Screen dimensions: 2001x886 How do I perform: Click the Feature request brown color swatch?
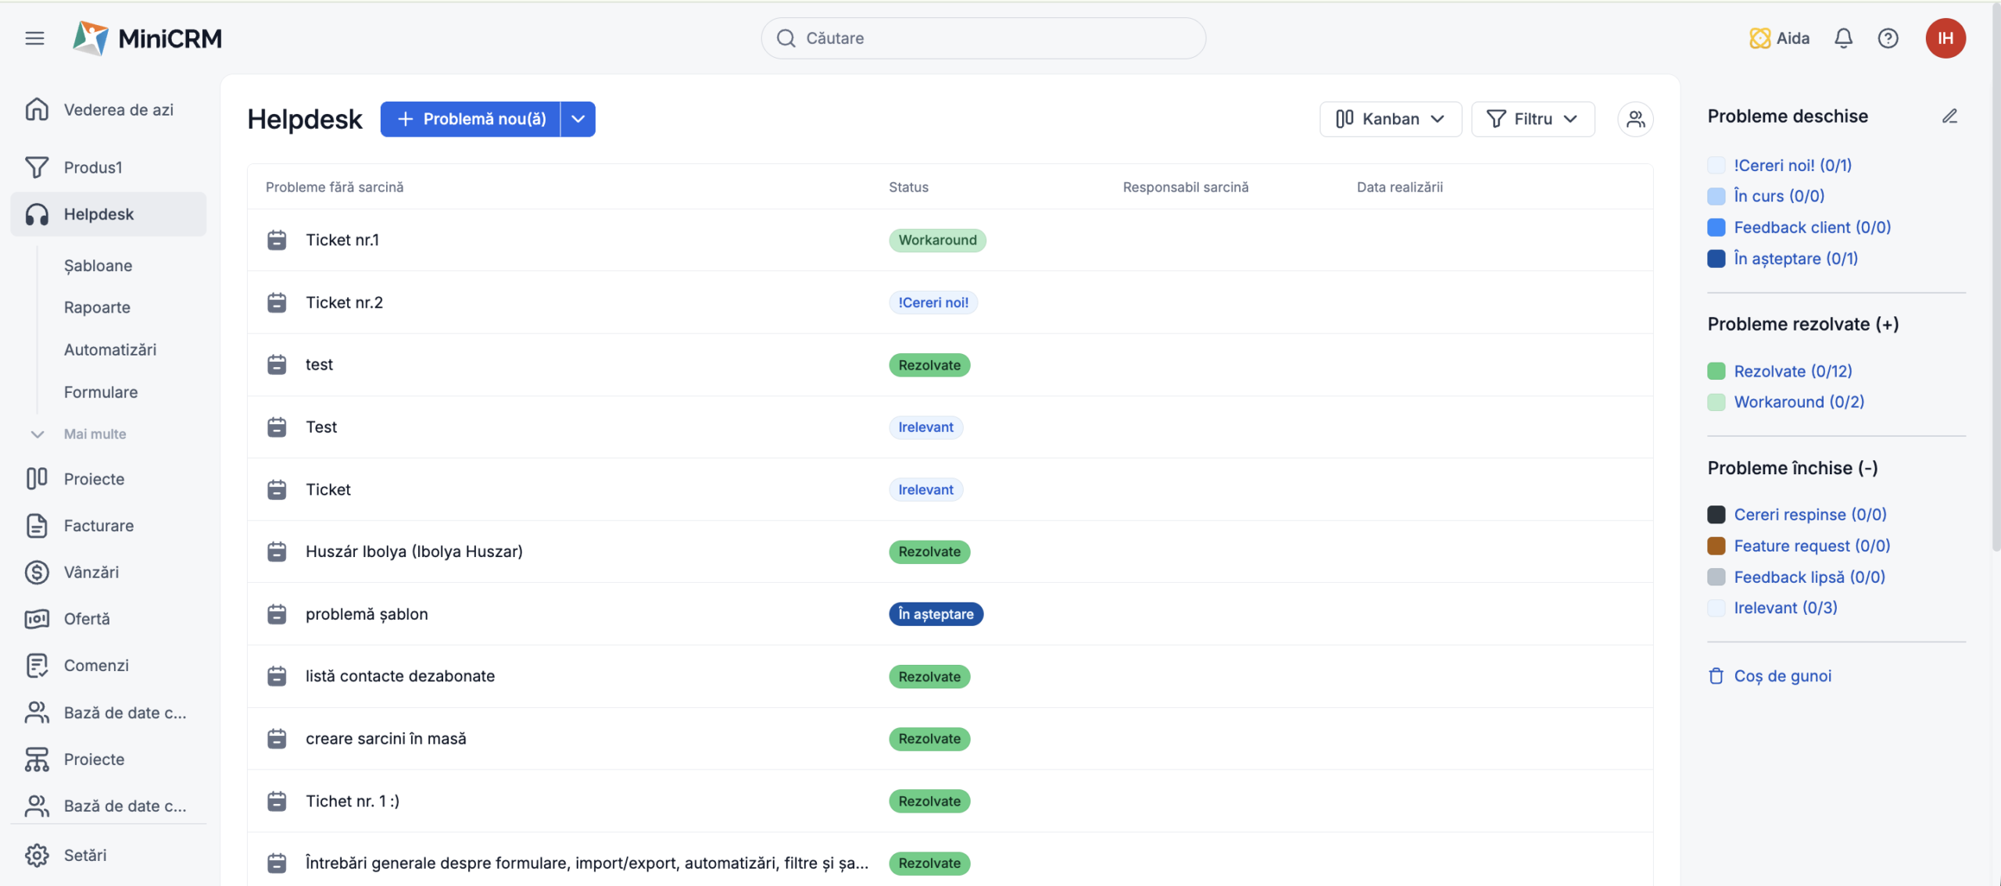1716,545
